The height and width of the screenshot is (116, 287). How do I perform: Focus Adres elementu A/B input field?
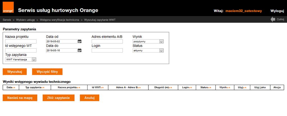[x=107, y=41]
